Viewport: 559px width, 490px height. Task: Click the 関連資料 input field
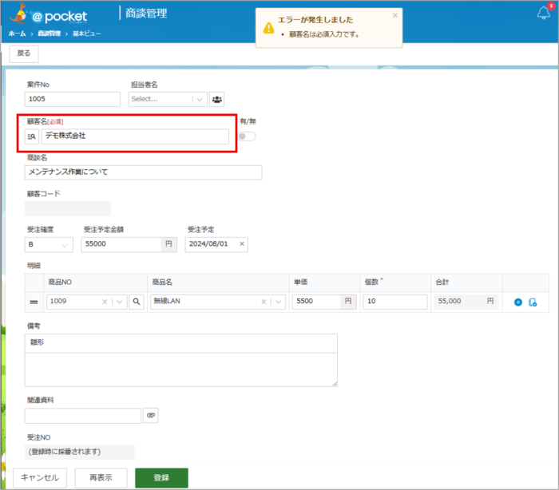[x=83, y=416]
